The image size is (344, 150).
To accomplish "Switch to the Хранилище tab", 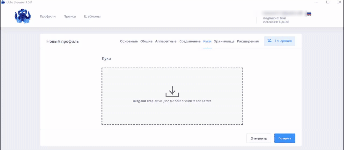I will point(224,41).
